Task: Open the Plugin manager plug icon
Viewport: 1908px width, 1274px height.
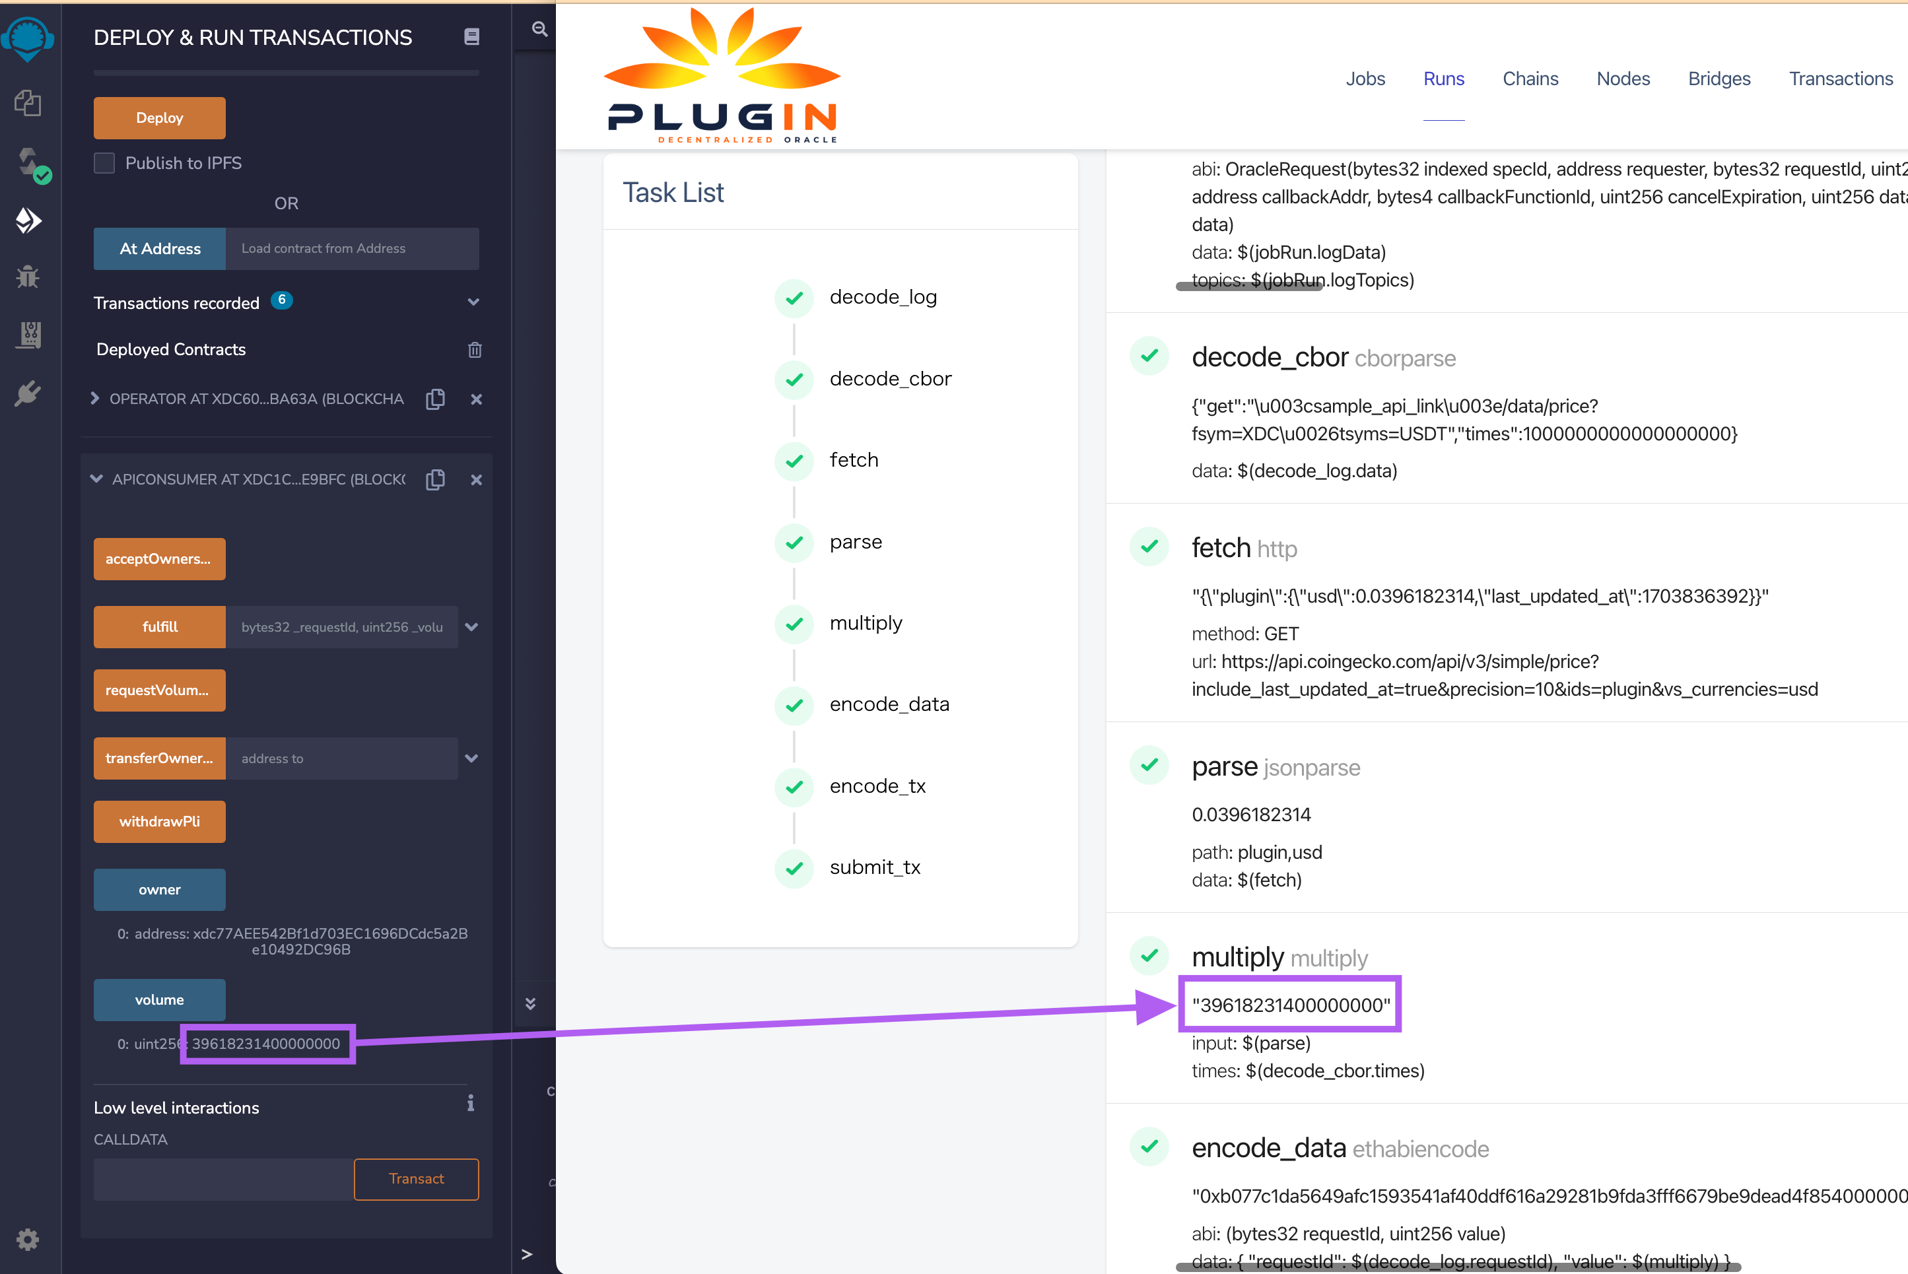Action: click(28, 394)
